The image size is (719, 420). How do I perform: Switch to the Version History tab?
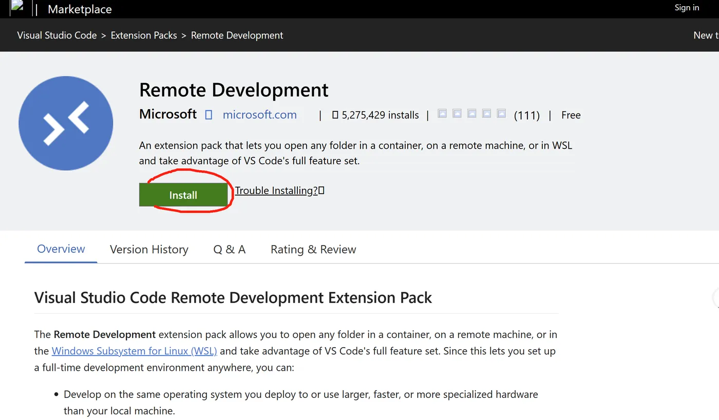[149, 249]
